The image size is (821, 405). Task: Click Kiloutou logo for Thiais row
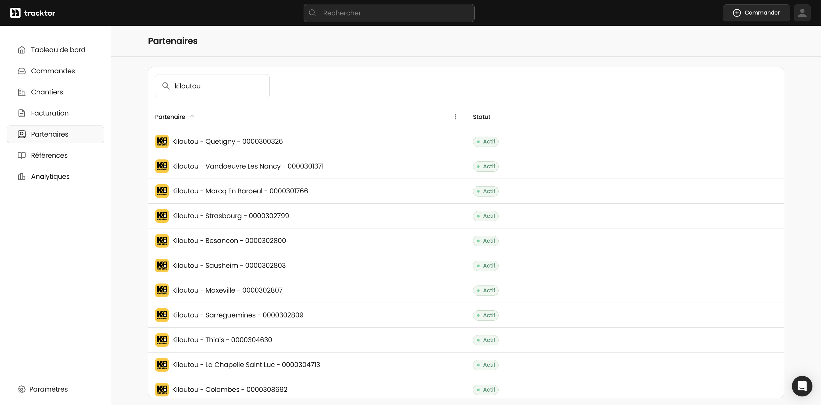click(162, 340)
